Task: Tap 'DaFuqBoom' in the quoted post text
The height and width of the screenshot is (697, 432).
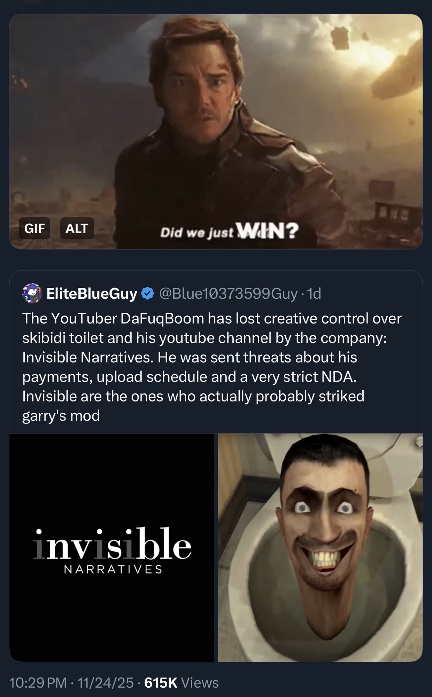Action: [162, 319]
